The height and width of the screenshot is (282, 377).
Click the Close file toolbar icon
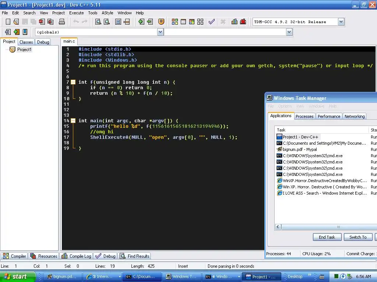pyautogui.click(x=42, y=22)
